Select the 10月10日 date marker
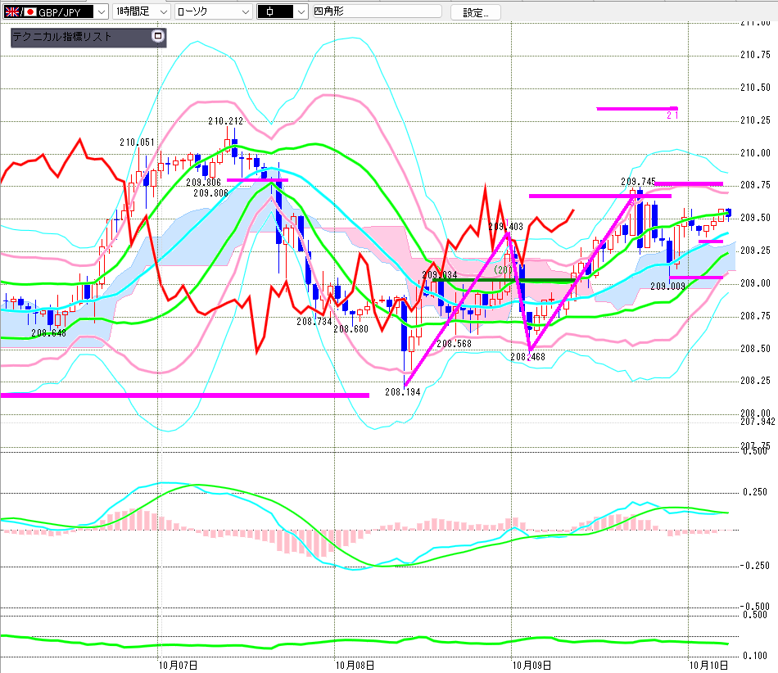This screenshot has width=778, height=673. pos(708,665)
